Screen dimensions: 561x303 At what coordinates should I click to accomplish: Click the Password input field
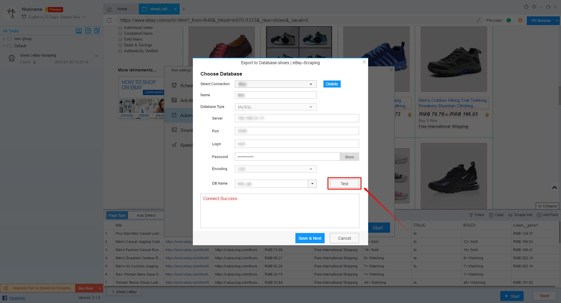287,157
